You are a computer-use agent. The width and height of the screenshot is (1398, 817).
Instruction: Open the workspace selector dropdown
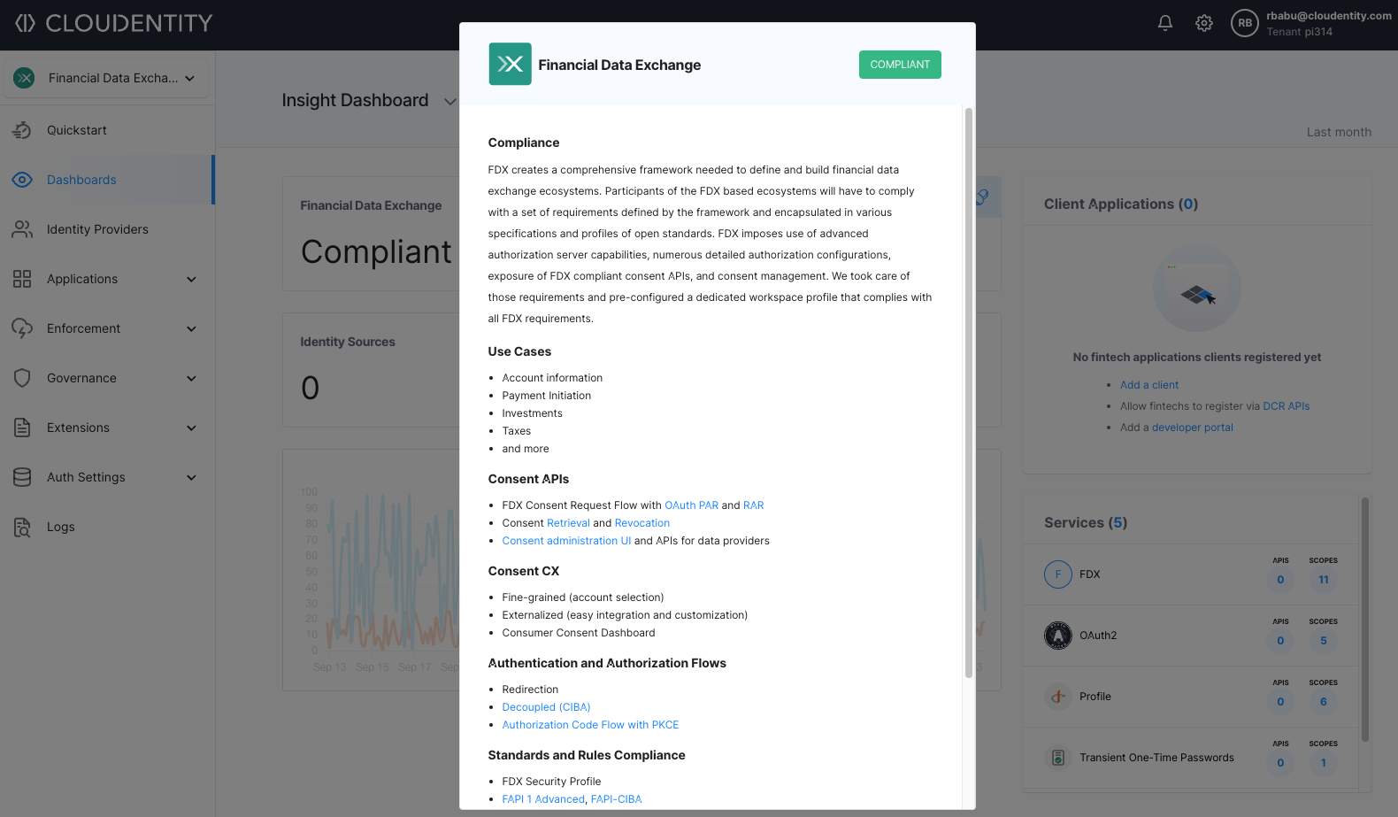(106, 78)
